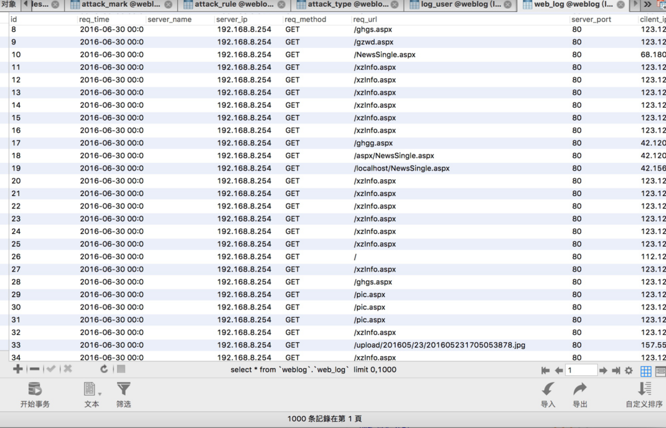Expand the hidden tabs overflow chevron
The width and height of the screenshot is (666, 428).
point(648,5)
